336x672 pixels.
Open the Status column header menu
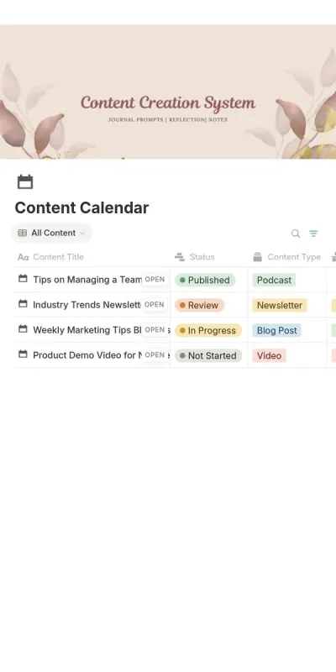point(195,257)
